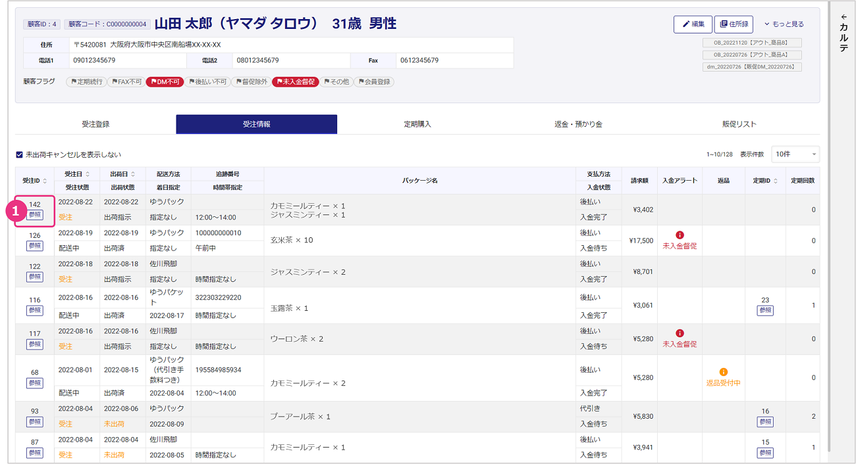Toggle the DM不可 customer flag
The width and height of the screenshot is (856, 464).
tap(165, 82)
